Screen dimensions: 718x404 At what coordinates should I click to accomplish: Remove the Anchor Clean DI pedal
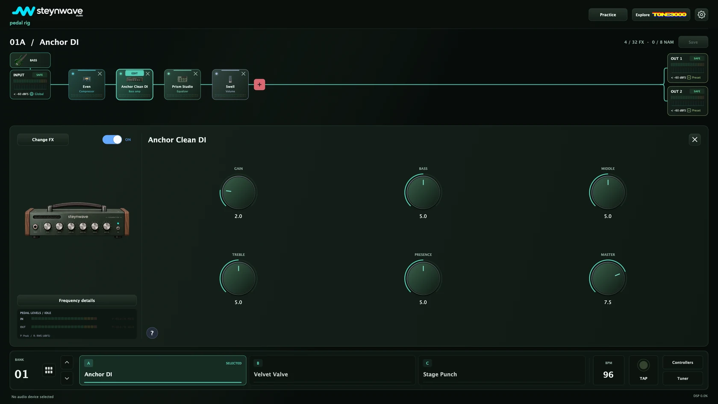click(148, 74)
